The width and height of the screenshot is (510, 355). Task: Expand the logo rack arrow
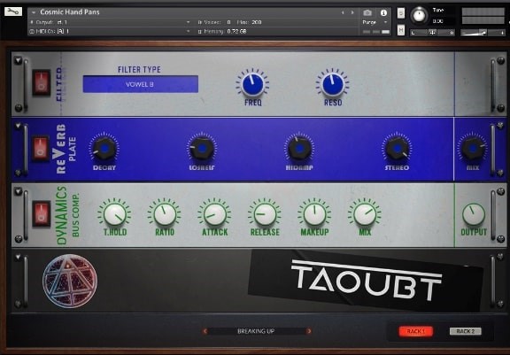(x=18, y=257)
